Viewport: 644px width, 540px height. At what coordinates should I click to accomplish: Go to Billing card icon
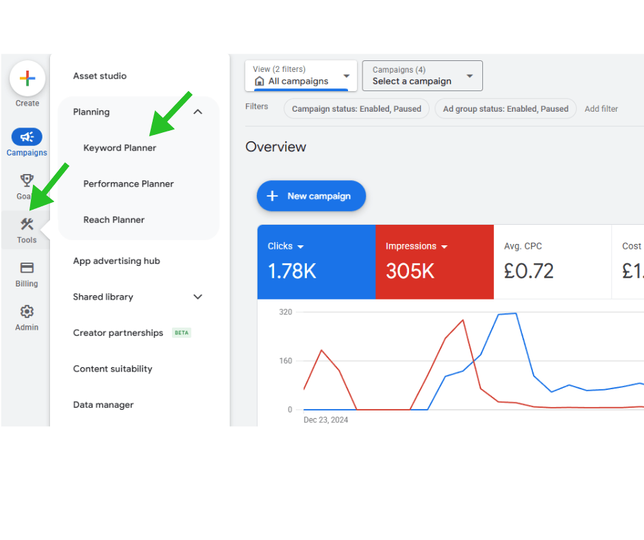(x=27, y=268)
